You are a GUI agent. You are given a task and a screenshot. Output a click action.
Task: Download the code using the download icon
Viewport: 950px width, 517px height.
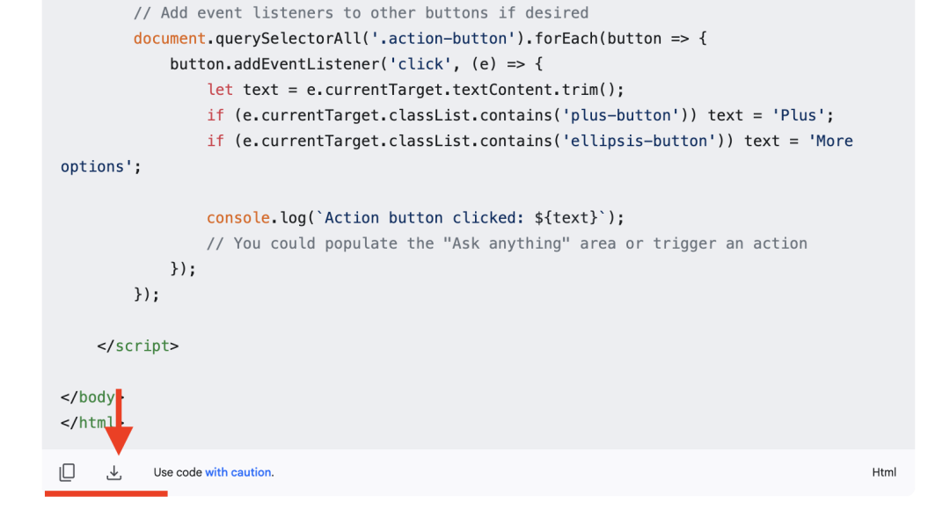click(x=114, y=472)
